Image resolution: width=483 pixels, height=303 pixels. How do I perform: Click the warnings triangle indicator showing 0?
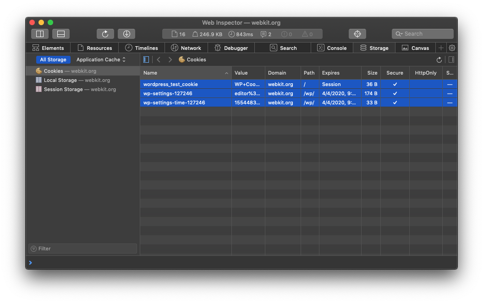pyautogui.click(x=307, y=34)
